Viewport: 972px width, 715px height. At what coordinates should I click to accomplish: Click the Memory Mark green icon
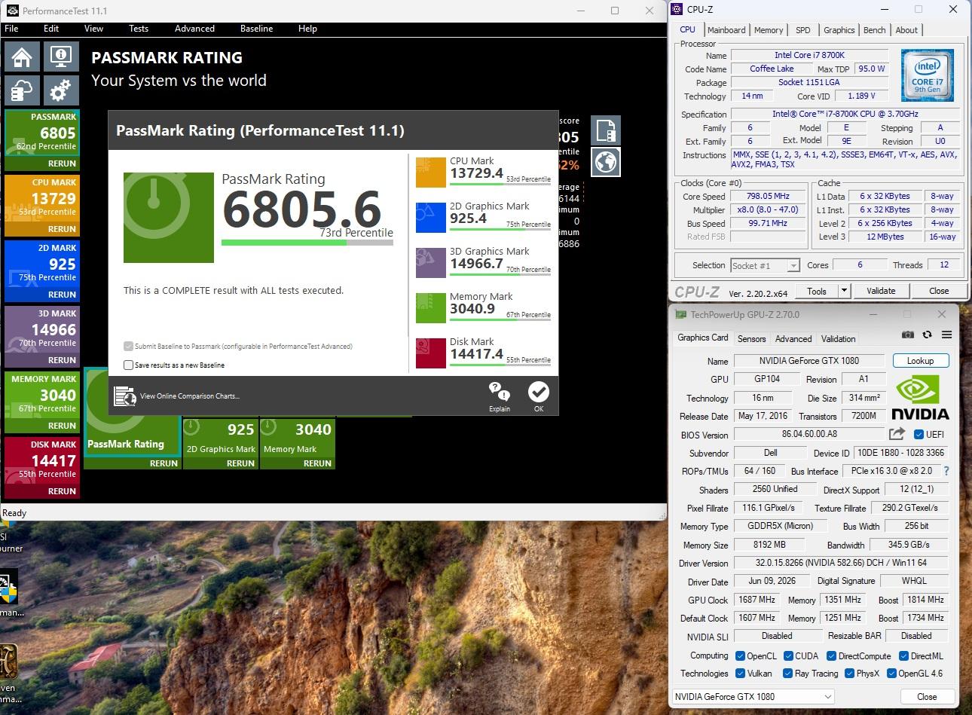point(431,307)
